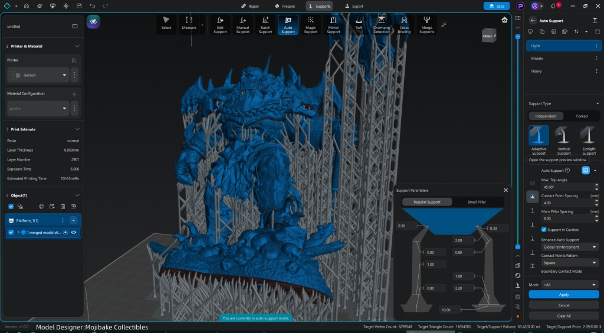Viewport: 604px width, 333px height.
Task: Toggle Support in Cavities checkbox
Action: (x=544, y=229)
